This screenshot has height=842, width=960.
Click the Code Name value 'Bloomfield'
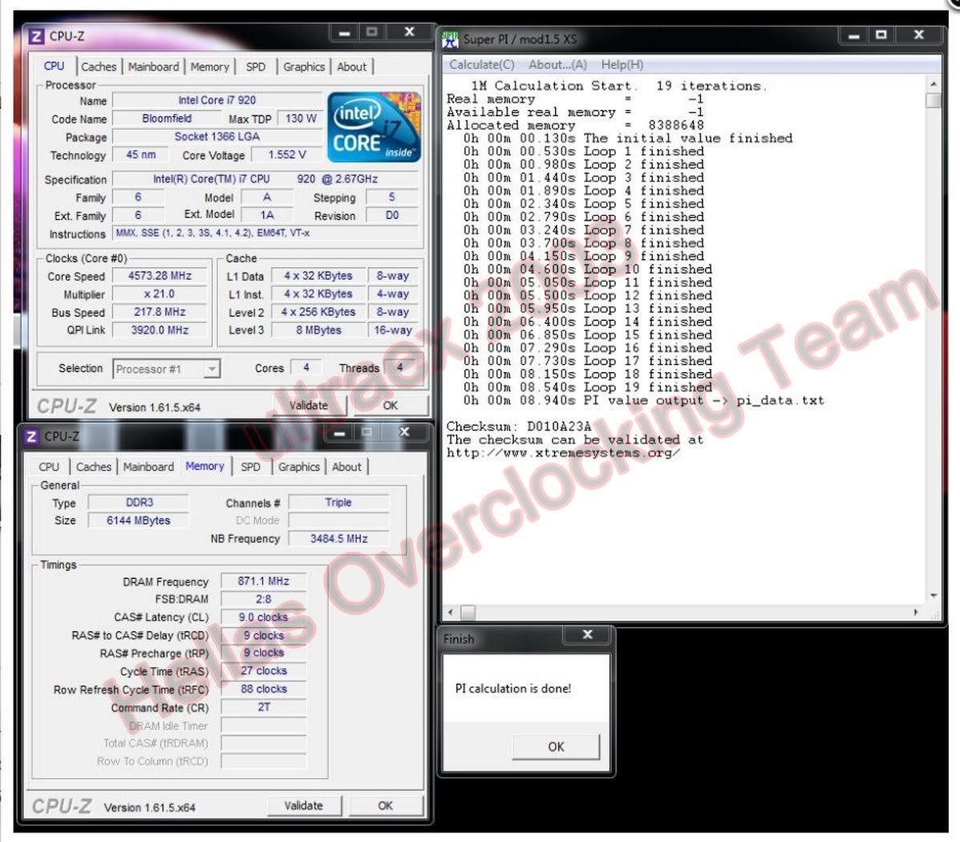(x=167, y=119)
